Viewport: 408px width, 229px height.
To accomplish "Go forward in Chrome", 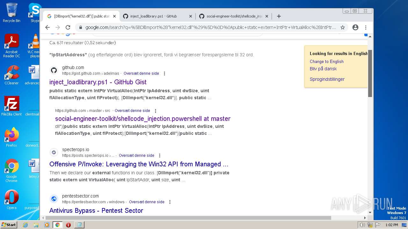I will click(x=58, y=27).
